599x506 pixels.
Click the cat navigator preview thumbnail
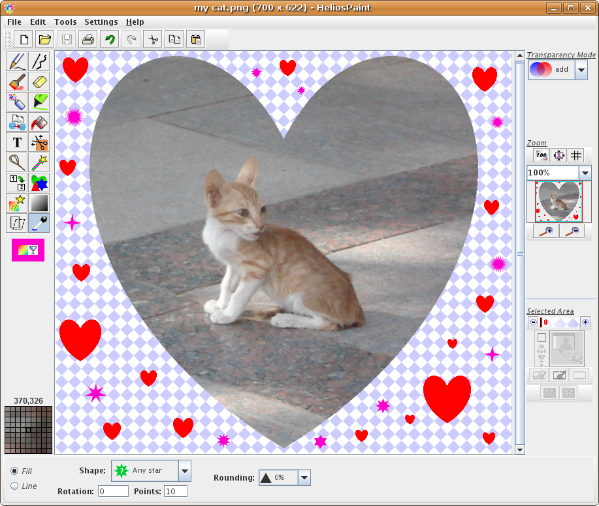click(x=559, y=201)
